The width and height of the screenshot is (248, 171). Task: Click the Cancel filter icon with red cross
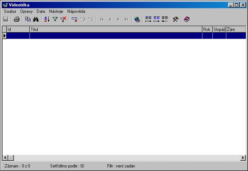click(x=63, y=19)
